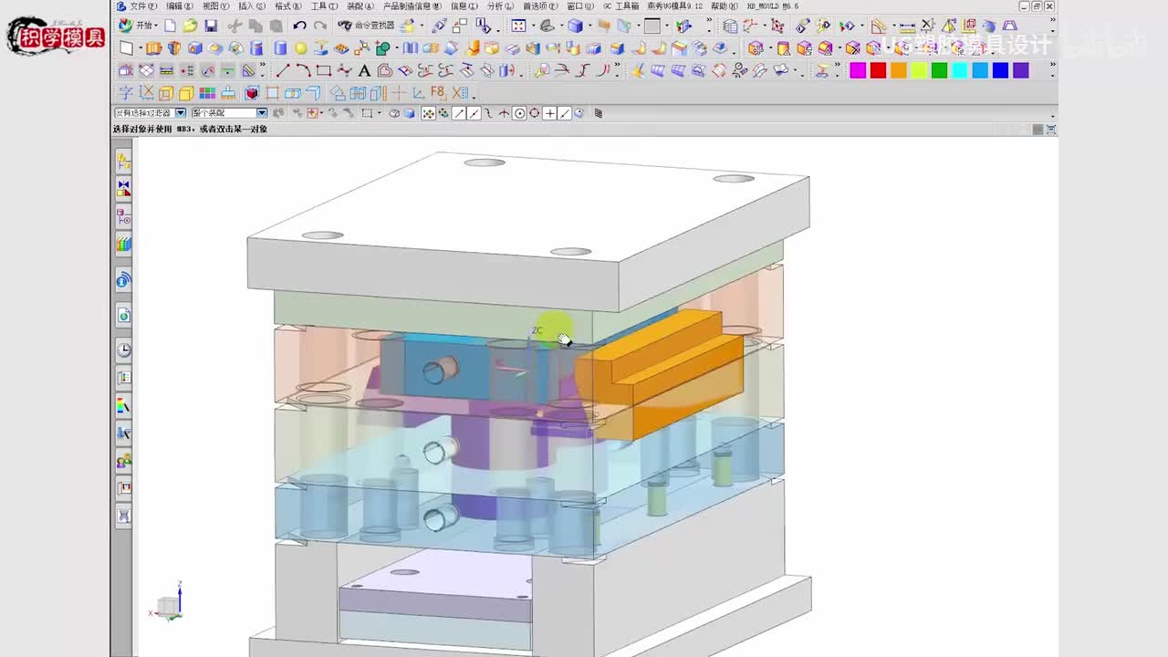The width and height of the screenshot is (1168, 657).
Task: Toggle the intersection snap plus icon
Action: coord(550,113)
